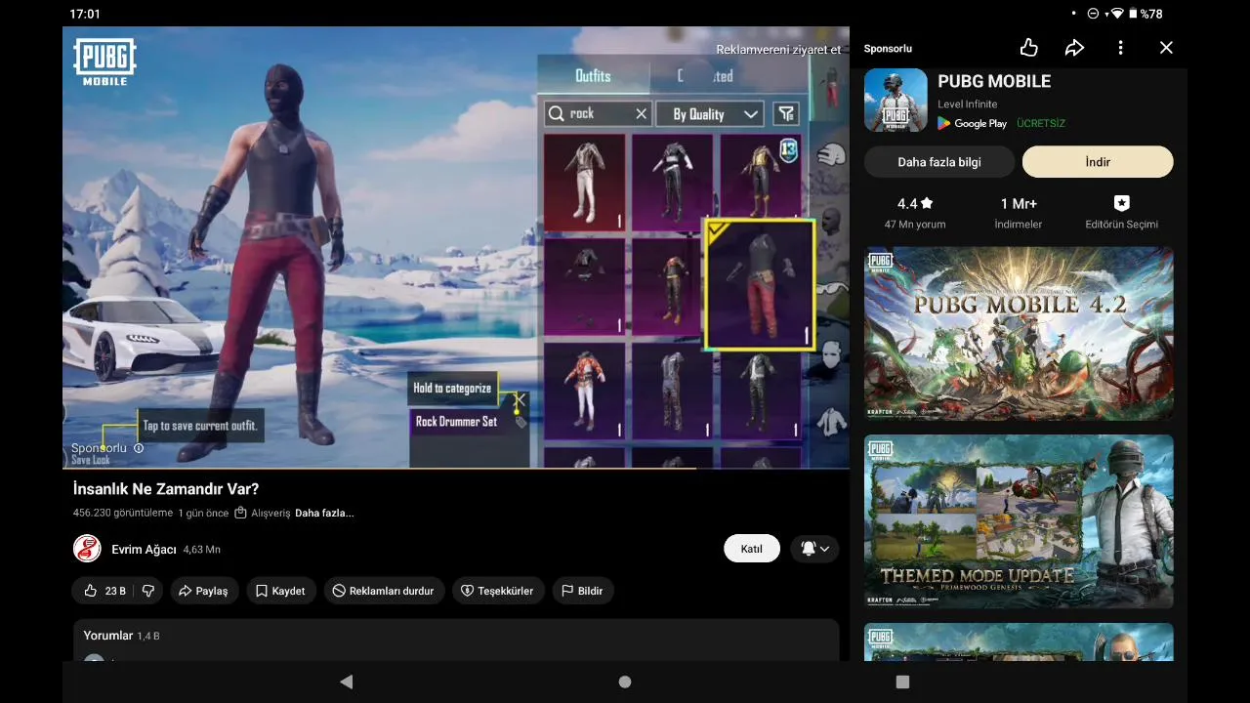Save the video with Kaydet

[x=280, y=591]
